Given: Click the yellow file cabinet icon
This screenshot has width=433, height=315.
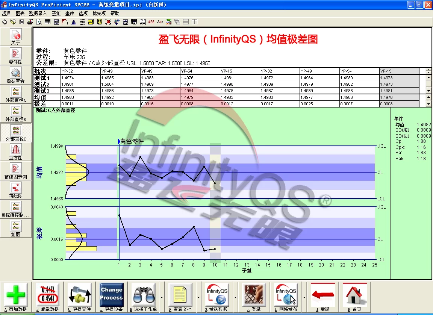Looking at the screenshot, I should [91, 22].
